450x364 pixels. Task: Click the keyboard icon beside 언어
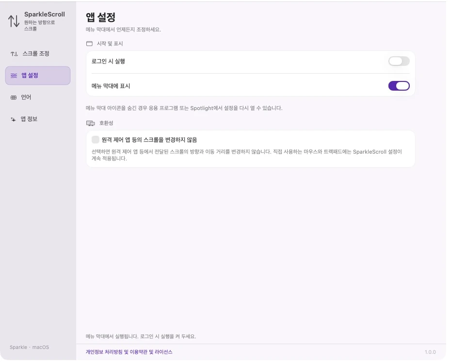coord(14,98)
